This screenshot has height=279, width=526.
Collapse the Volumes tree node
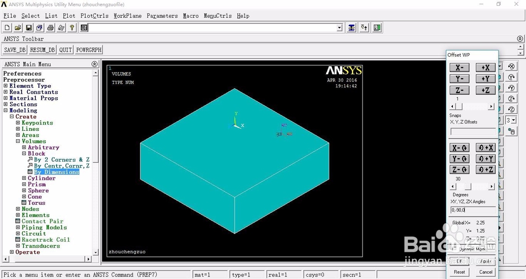tap(18, 141)
